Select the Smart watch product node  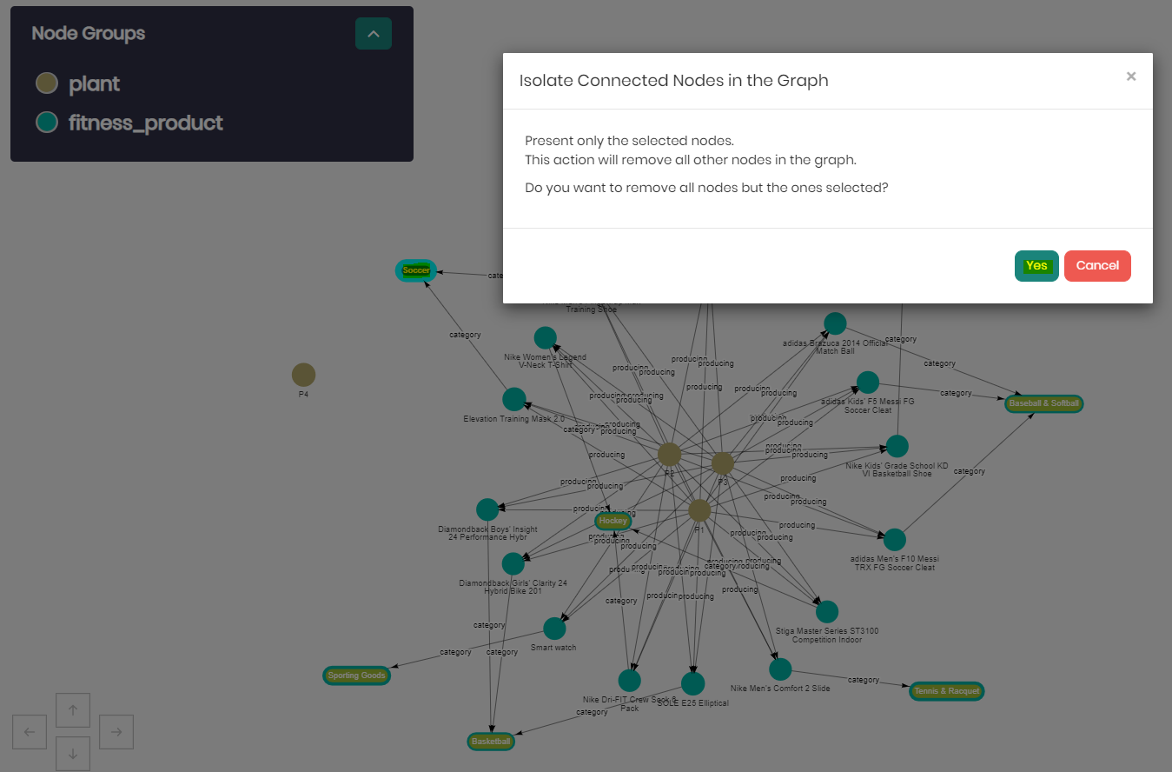554,627
